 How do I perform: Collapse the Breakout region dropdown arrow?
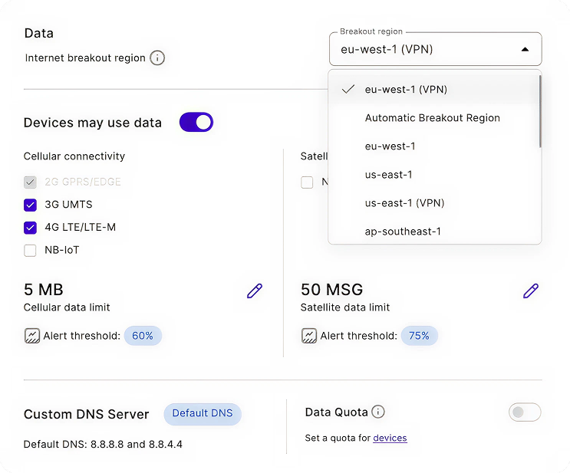pyautogui.click(x=525, y=49)
